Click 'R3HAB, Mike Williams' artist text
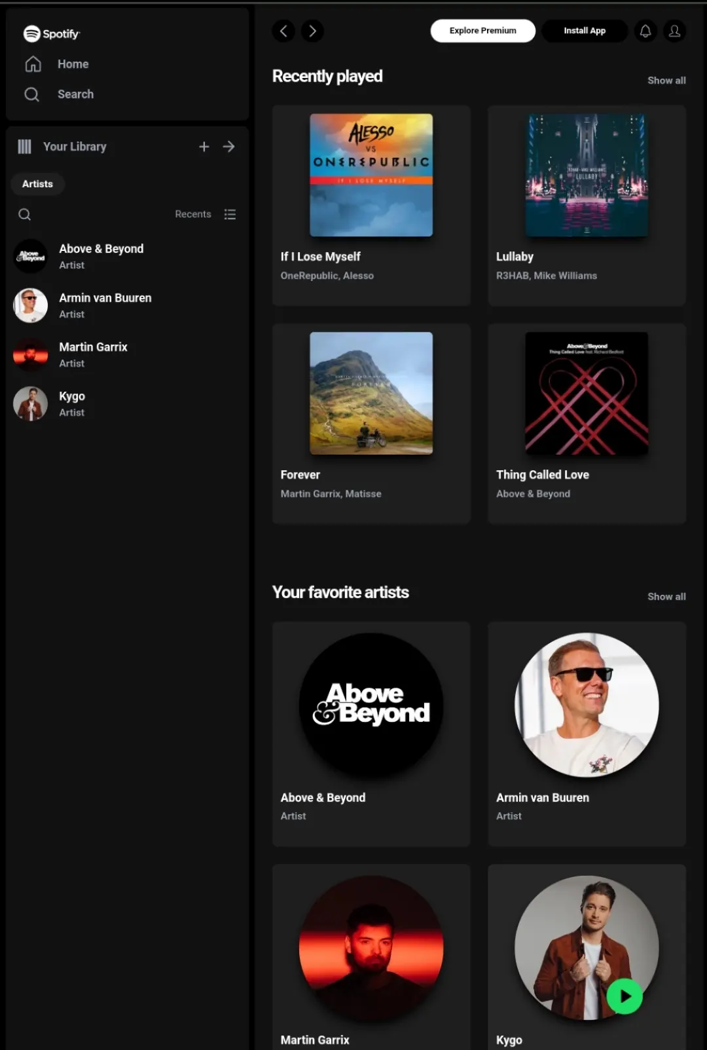Screen dimensions: 707x1050 [x=547, y=276]
